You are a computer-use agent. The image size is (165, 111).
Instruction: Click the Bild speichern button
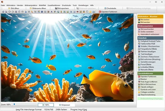pyautogui.click(x=62, y=8)
